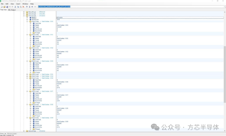The height and width of the screenshot is (136, 226).
Task: Collapse the SubItem SubIndex 002 node
Action: (x=27, y=48)
